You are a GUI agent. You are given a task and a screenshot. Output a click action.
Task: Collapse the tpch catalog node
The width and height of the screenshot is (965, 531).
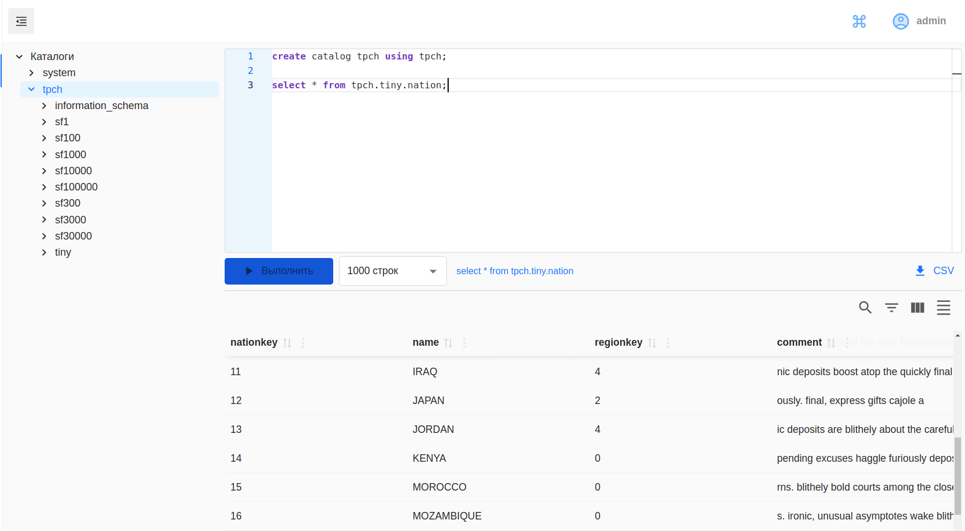click(32, 89)
